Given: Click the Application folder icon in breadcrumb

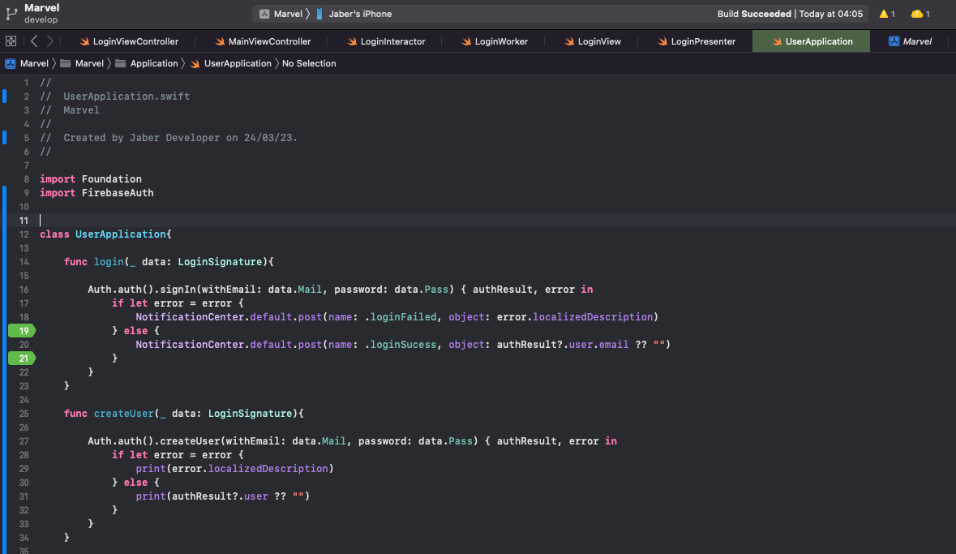Looking at the screenshot, I should 121,63.
